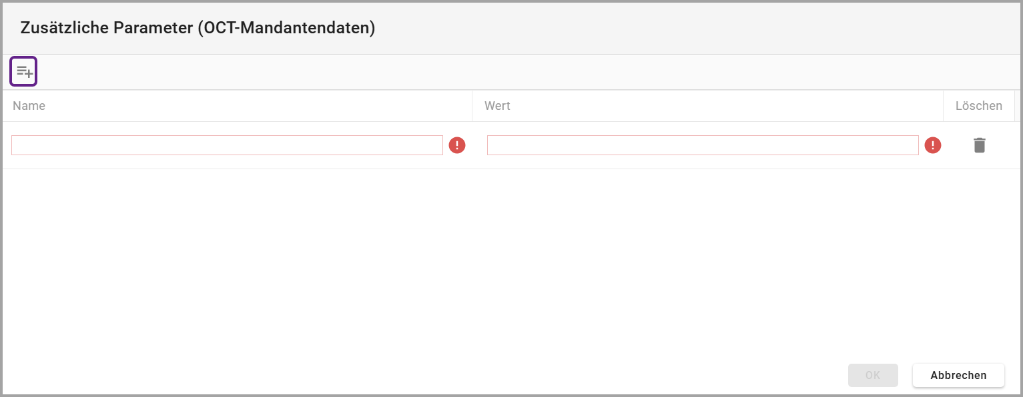Focus the empty Wert input field
Viewport: 1023px width, 397px height.
click(x=703, y=145)
